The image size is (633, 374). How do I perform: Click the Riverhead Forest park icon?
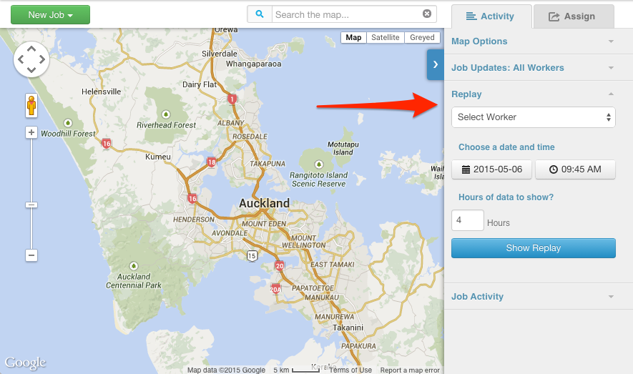pos(166,114)
